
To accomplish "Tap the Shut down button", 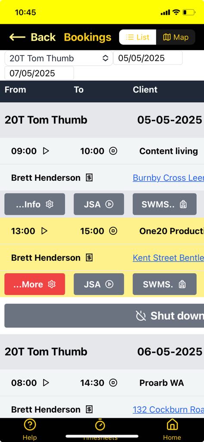I will point(104,316).
